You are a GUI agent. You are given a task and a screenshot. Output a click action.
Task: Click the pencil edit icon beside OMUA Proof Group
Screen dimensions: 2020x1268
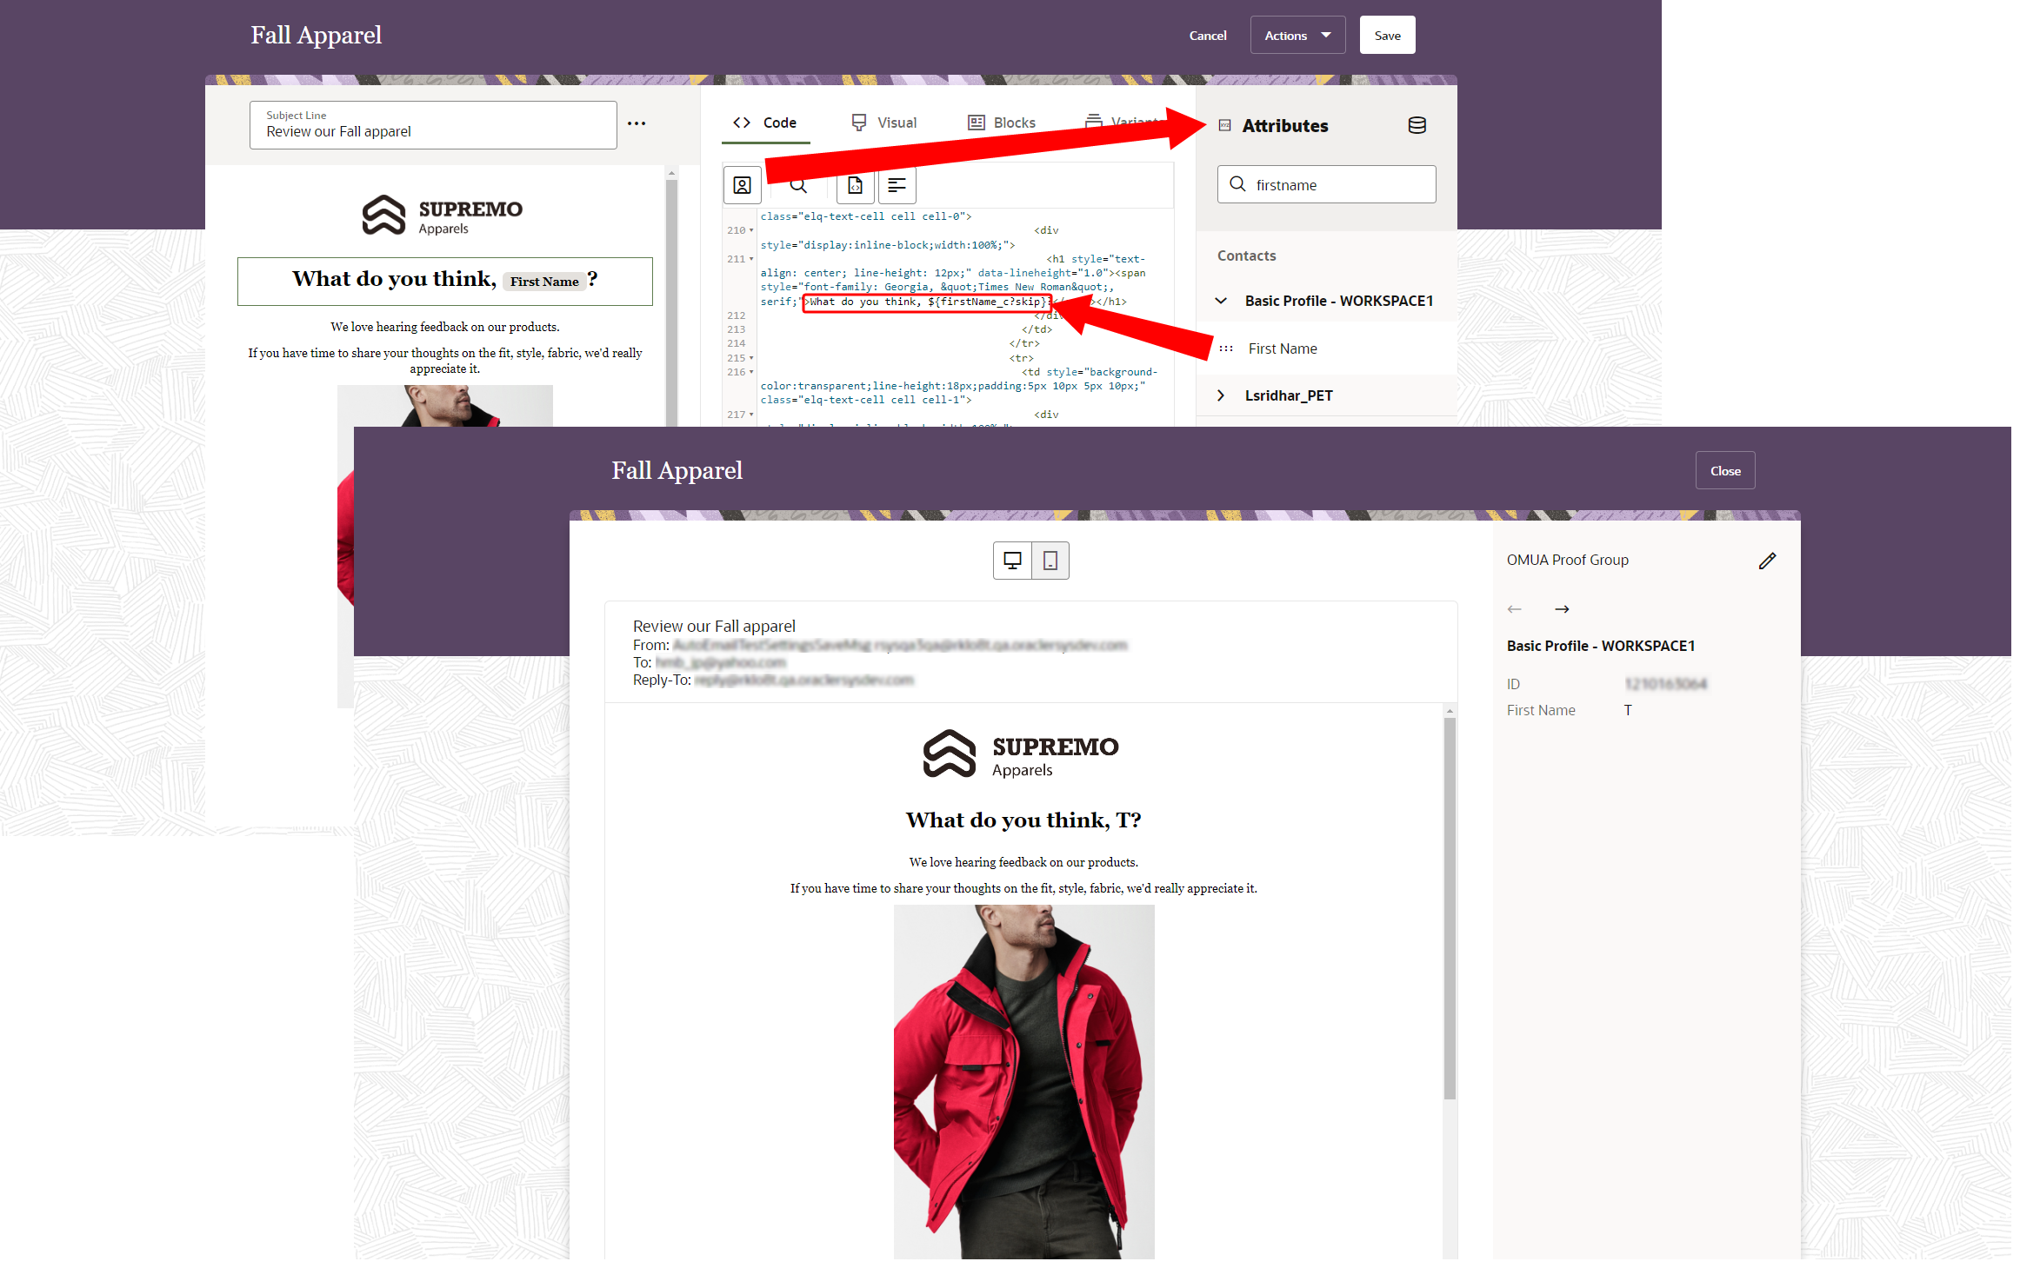[x=1767, y=561]
